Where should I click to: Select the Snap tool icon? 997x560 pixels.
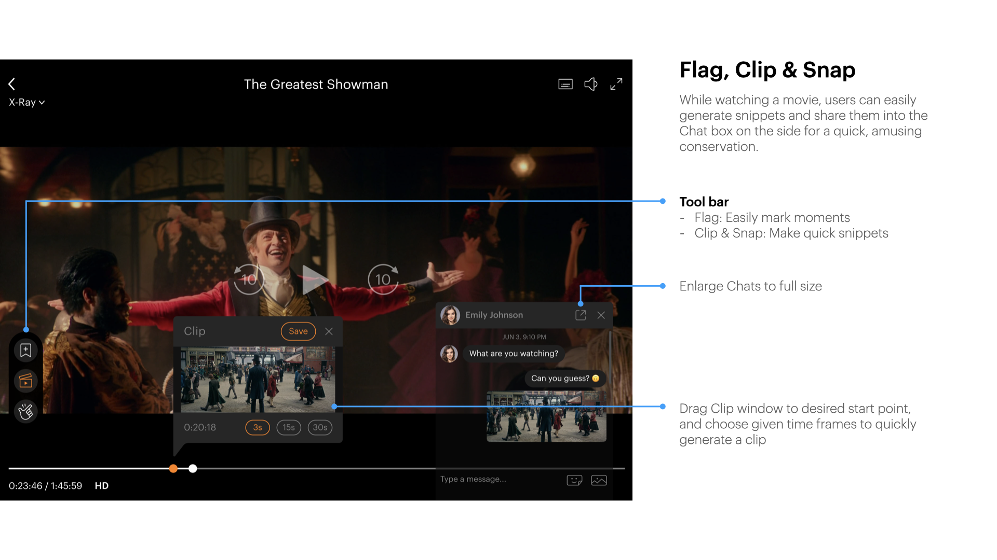(26, 412)
